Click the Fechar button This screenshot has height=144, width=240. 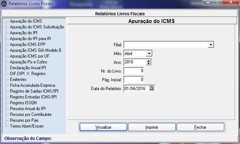[x=200, y=127]
